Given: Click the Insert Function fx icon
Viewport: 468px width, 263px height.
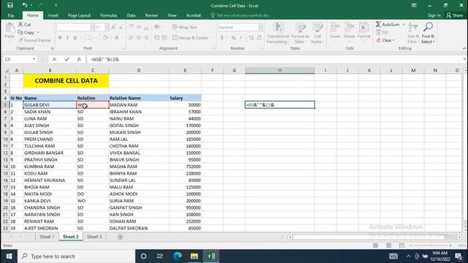Looking at the screenshot, I should click(79, 59).
